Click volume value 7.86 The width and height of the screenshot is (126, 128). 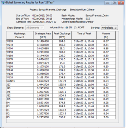click(x=106, y=117)
